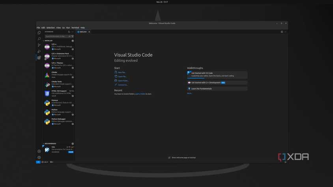
Task: Close the Welcome tab
Action: (89, 32)
